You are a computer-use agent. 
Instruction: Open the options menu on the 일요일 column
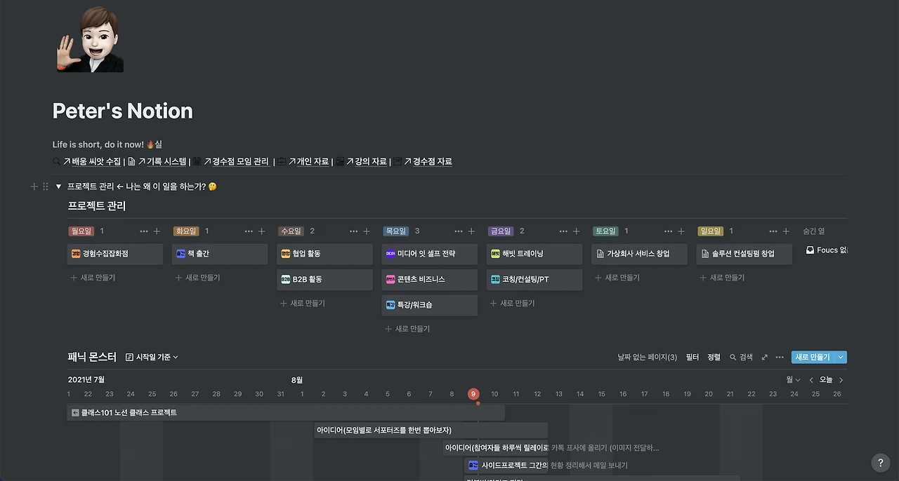[774, 231]
